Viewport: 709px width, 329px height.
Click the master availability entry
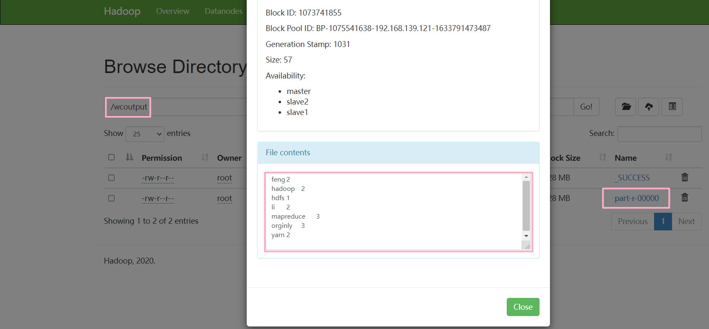tap(299, 91)
